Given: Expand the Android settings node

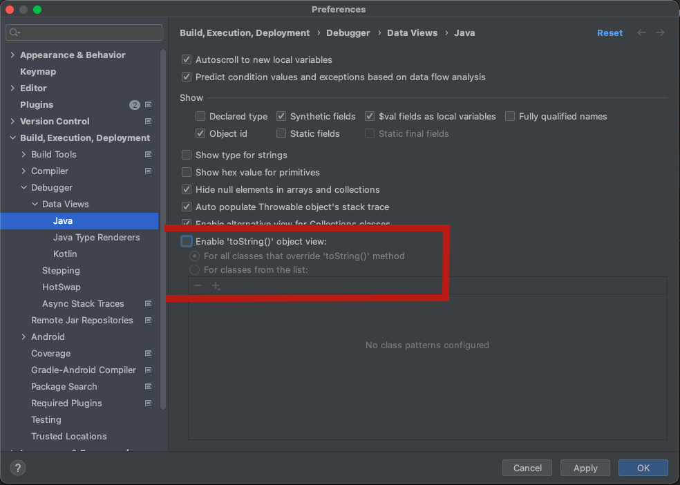Looking at the screenshot, I should tap(23, 336).
